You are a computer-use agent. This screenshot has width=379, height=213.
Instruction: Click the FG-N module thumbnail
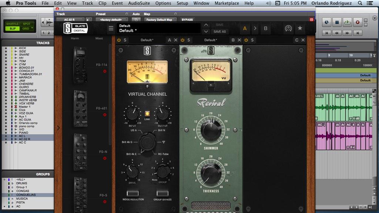(x=80, y=152)
